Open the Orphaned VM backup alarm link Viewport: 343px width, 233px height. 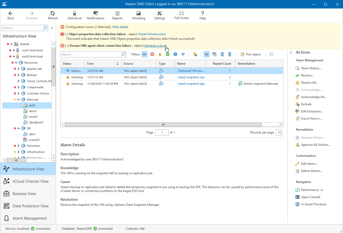[191, 71]
